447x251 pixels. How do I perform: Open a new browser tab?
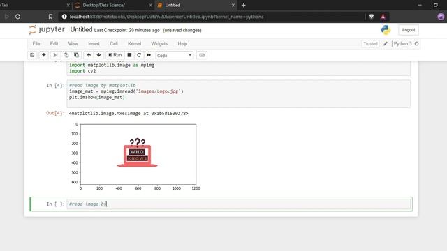tap(244, 5)
